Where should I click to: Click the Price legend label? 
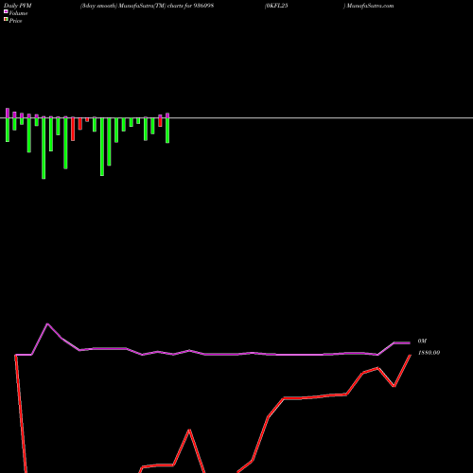[x=15, y=21]
